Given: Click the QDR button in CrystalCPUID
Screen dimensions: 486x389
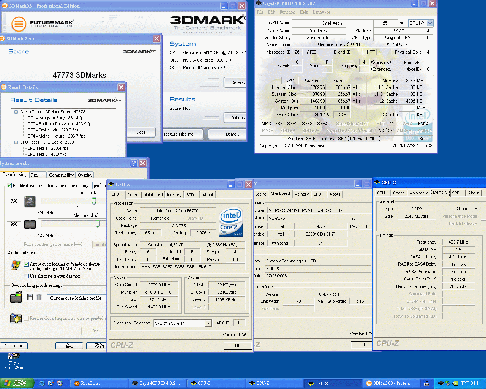Looking at the screenshot, I should point(342,115).
